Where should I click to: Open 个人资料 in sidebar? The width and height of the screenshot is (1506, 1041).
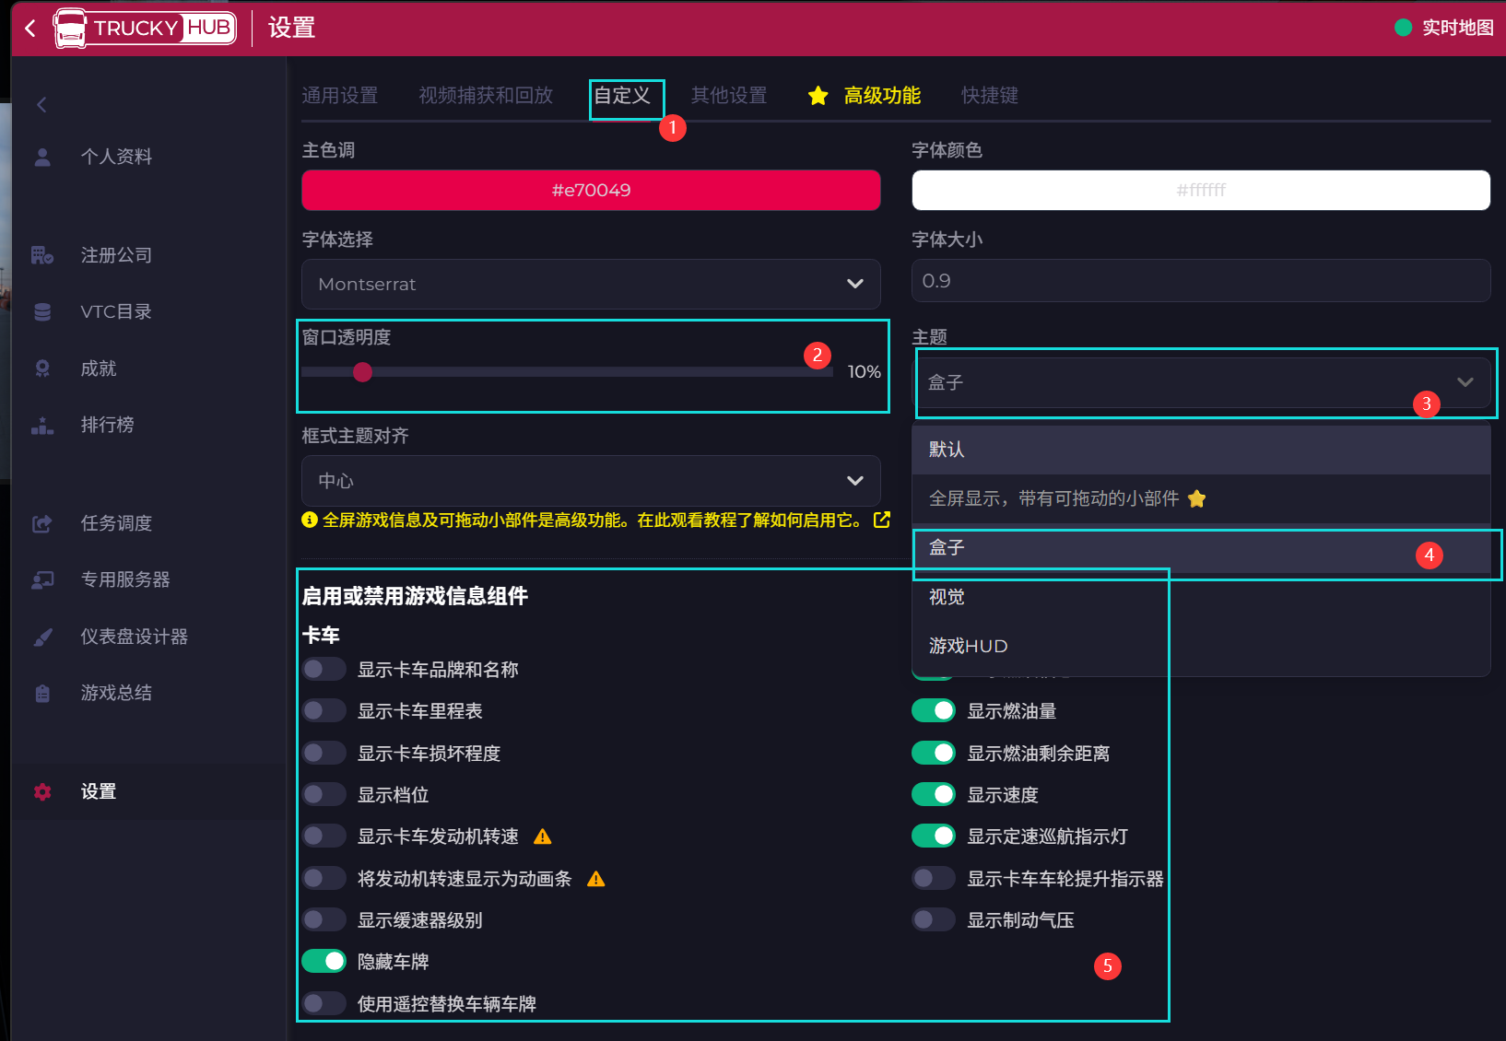pyautogui.click(x=116, y=157)
